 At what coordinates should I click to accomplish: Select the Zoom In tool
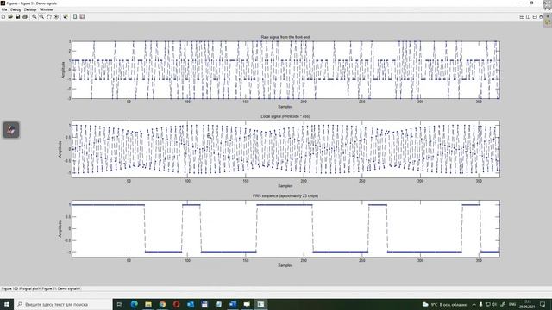[34, 17]
